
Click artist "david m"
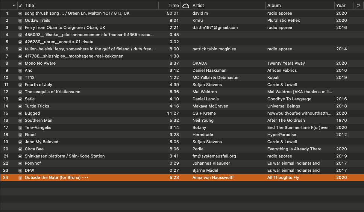[x=200, y=14]
